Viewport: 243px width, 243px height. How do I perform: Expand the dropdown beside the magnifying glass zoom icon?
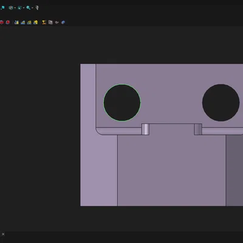[x=32, y=8]
